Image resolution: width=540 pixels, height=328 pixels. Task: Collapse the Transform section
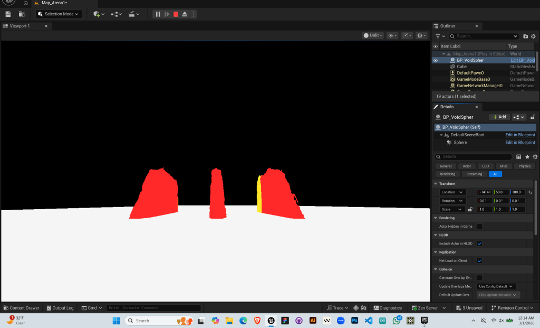(x=436, y=183)
